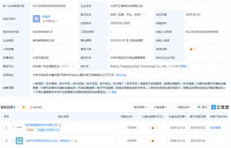Open the 股权结构 link
This screenshot has width=231, height=148.
pyautogui.click(x=36, y=107)
